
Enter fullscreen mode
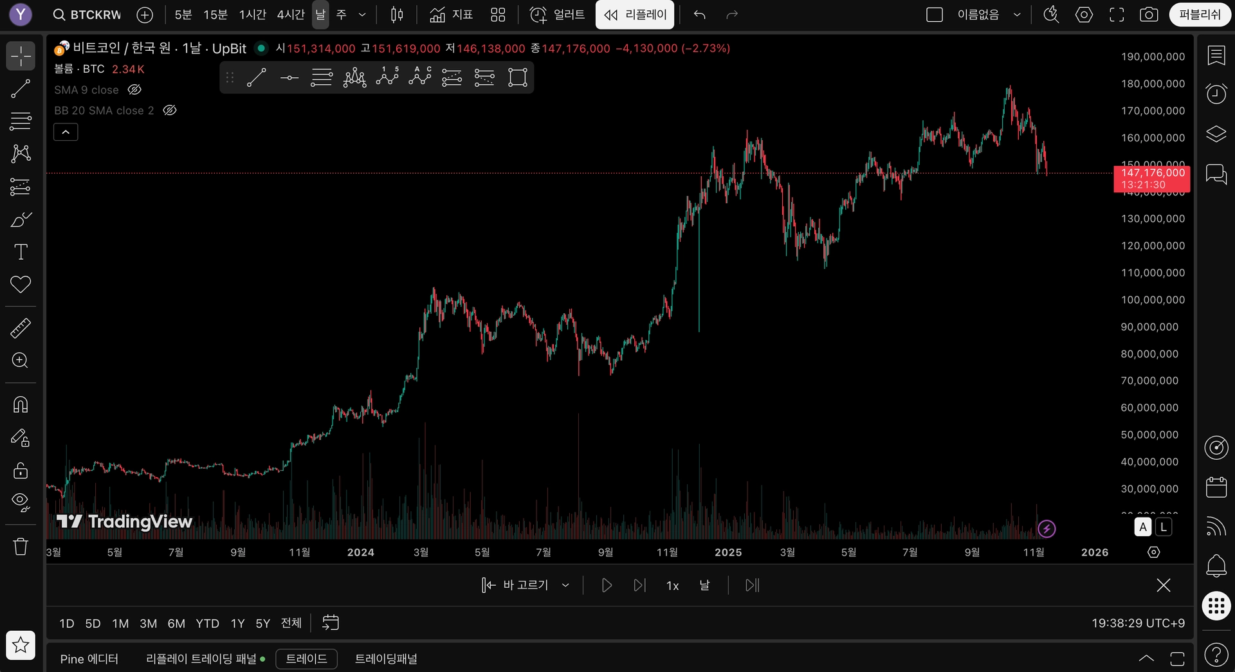(1117, 15)
